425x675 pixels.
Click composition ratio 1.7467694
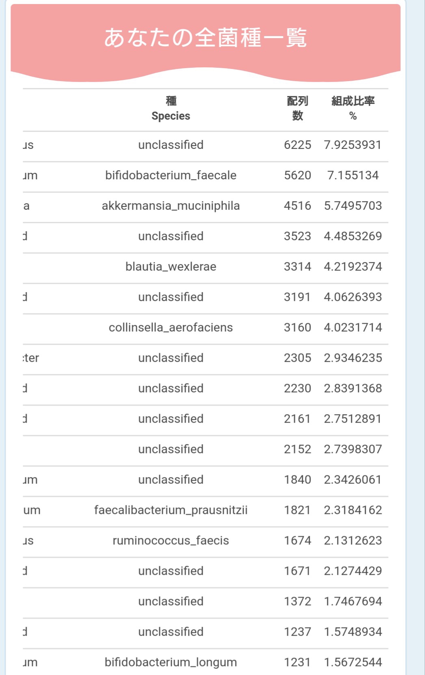pyautogui.click(x=353, y=601)
